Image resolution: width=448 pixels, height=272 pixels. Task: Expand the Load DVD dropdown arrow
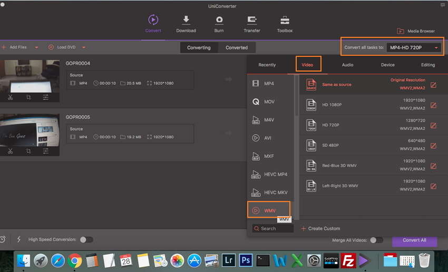(x=84, y=47)
